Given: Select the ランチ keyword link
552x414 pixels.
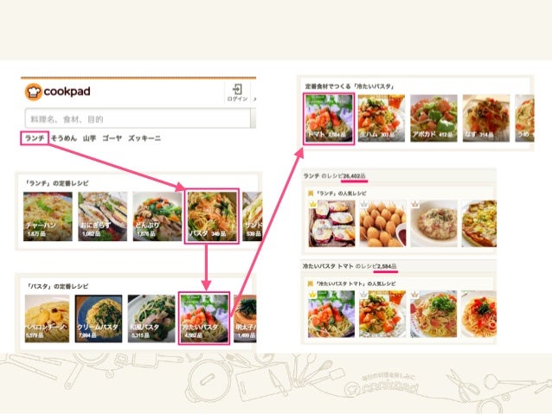Looking at the screenshot, I should click(x=35, y=138).
